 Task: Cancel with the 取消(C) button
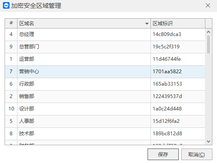(x=197, y=154)
